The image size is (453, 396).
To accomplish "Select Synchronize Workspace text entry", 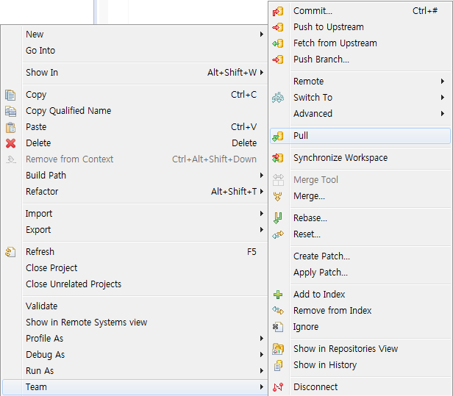I will point(340,158).
